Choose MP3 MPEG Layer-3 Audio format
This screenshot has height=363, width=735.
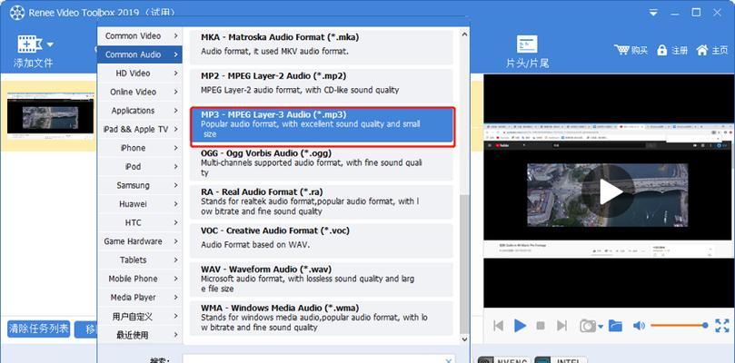pos(323,126)
